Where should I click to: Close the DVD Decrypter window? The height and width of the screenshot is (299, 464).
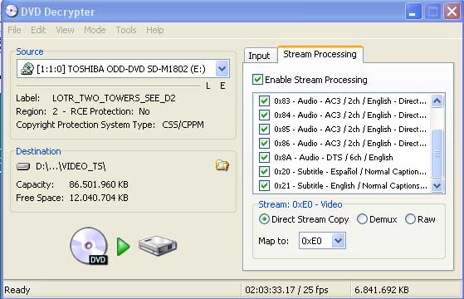point(452,12)
